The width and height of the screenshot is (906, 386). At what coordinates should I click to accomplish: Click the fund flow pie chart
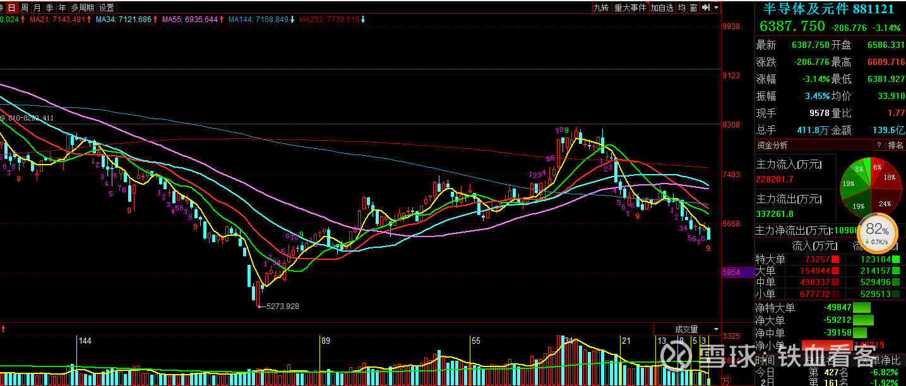[871, 187]
